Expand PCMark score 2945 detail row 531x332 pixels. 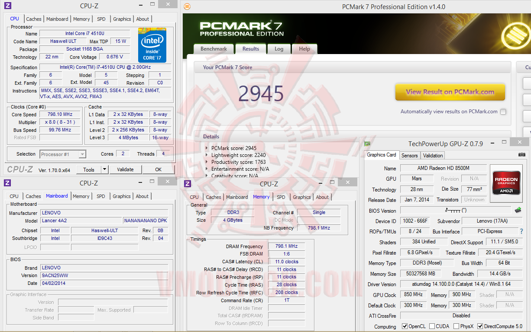207,148
